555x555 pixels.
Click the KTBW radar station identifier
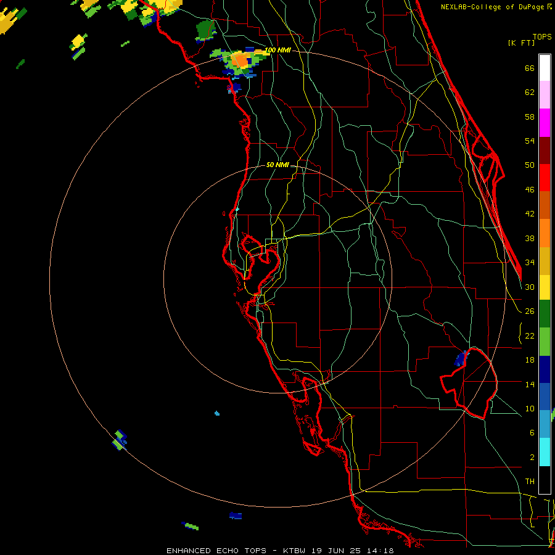[294, 551]
